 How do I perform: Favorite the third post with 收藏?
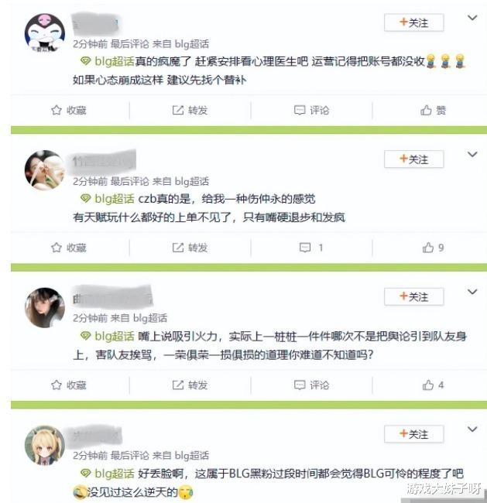pyautogui.click(x=68, y=385)
